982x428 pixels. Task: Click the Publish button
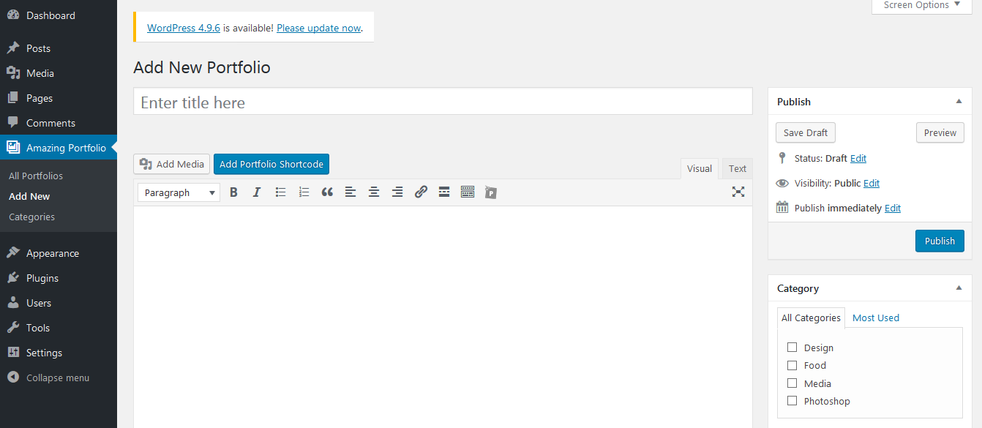(940, 241)
